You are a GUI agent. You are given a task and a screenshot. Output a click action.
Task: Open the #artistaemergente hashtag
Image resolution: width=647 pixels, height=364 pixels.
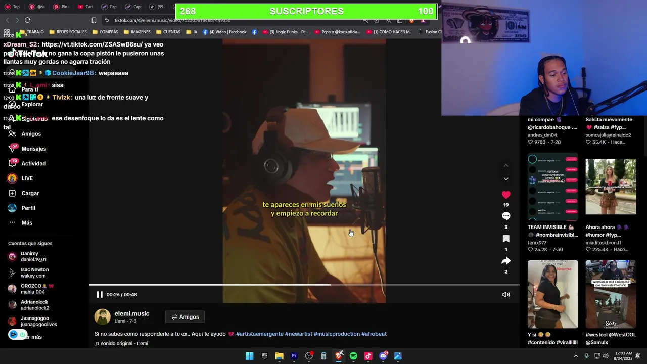(x=259, y=334)
